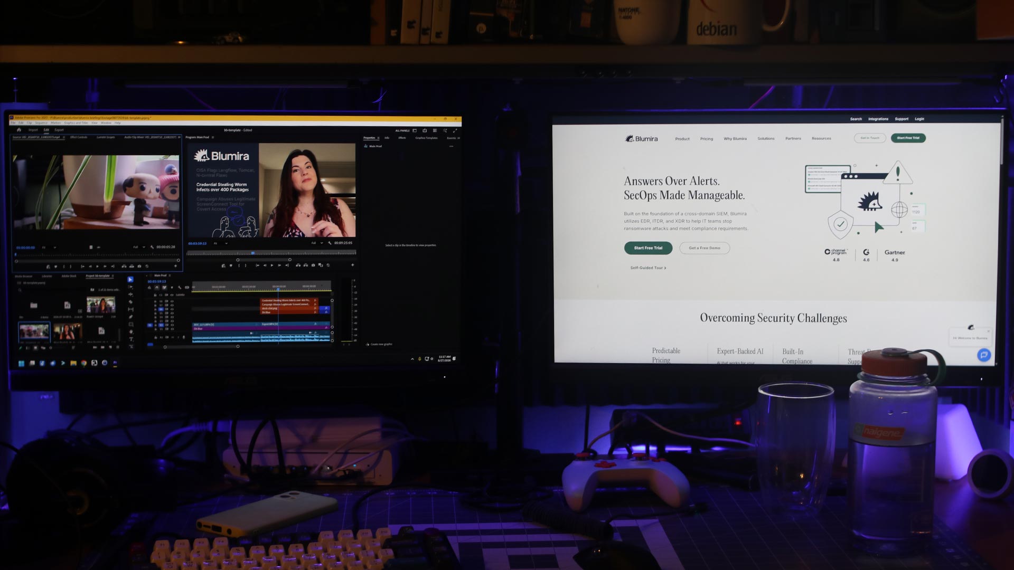
Task: Open Program monitor zoom level Fit dropdown
Action: point(220,243)
